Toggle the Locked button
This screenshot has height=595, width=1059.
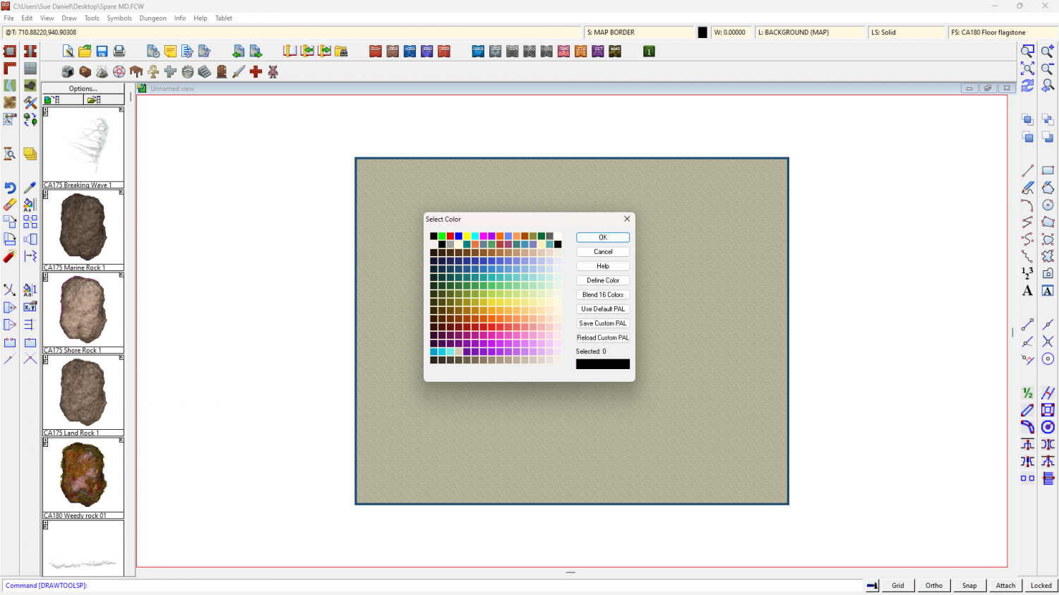coord(1041,585)
